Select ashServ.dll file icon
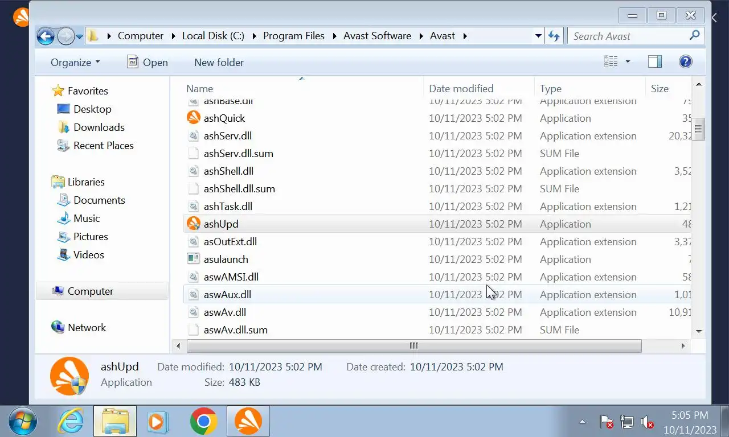729x437 pixels. (x=194, y=135)
